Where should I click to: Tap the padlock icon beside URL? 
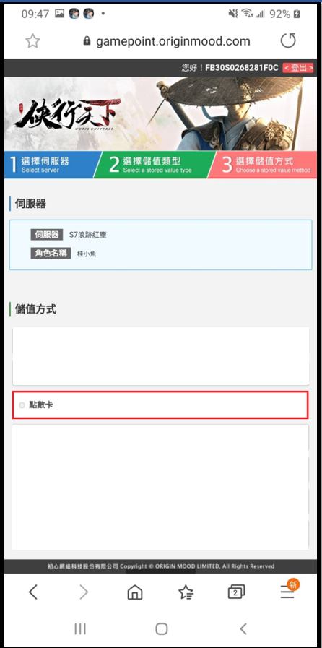(x=87, y=40)
